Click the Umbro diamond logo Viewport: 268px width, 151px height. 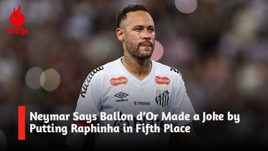121,95
